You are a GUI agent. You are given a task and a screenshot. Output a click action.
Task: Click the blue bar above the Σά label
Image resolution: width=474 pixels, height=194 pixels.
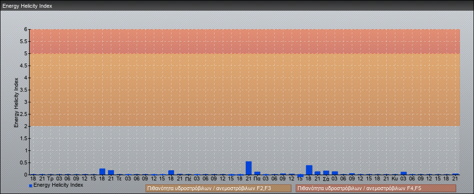[326, 173]
